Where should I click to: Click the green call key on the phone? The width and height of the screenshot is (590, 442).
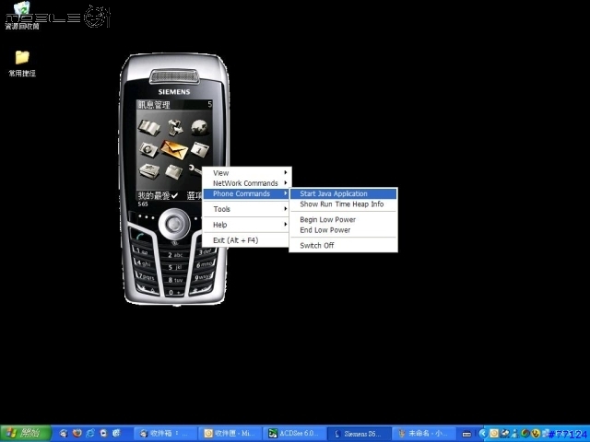(x=141, y=237)
